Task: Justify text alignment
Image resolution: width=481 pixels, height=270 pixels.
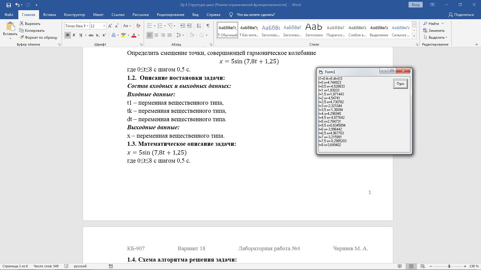Action: (170, 35)
